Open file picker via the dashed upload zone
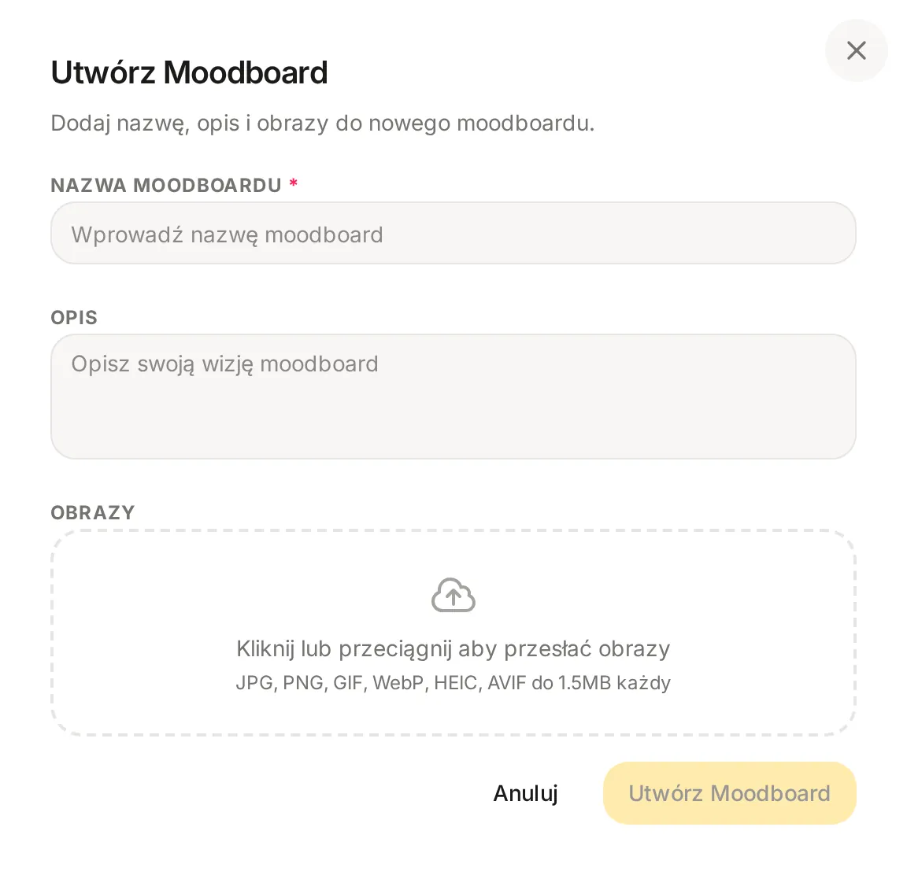Viewport: 907px width, 875px height. point(453,633)
